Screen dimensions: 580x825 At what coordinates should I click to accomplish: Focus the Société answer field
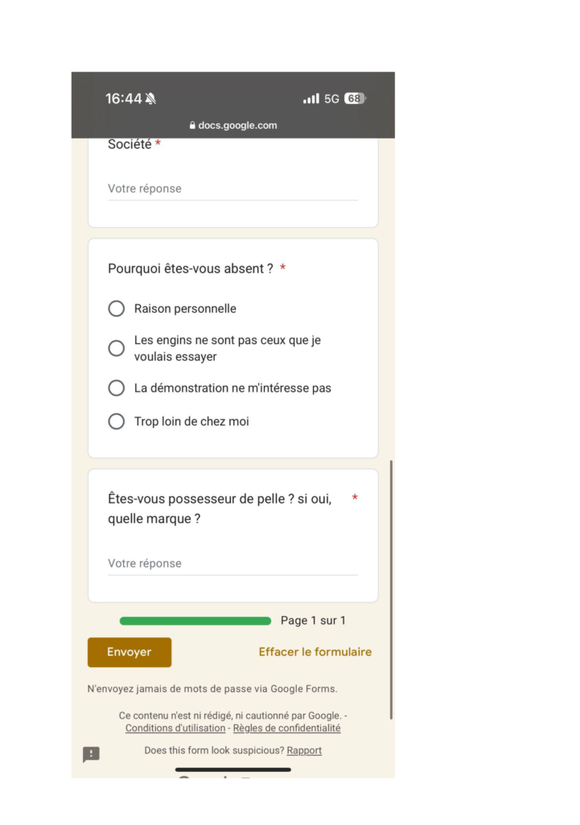[x=232, y=189]
